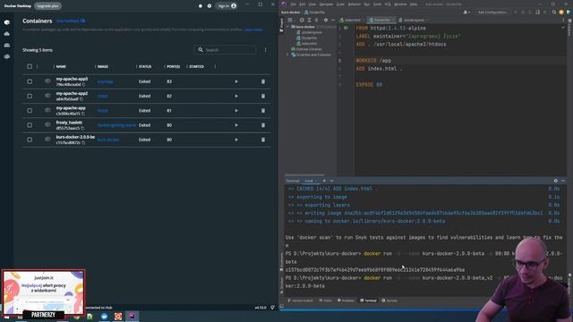Click IDE Search Everywhere magnifier icon
This screenshot has width=573, height=322.
tap(554, 12)
